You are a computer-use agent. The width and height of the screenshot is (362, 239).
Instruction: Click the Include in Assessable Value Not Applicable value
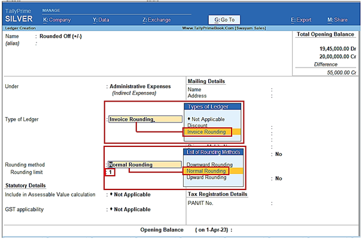(130, 195)
